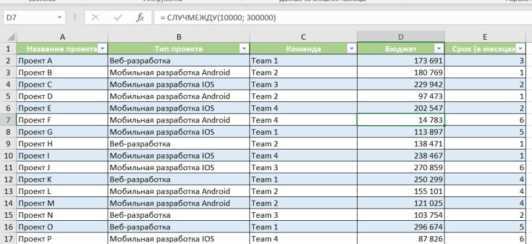The image size is (532, 244).
Task: Select row 12 by its row number
Action: point(8,179)
